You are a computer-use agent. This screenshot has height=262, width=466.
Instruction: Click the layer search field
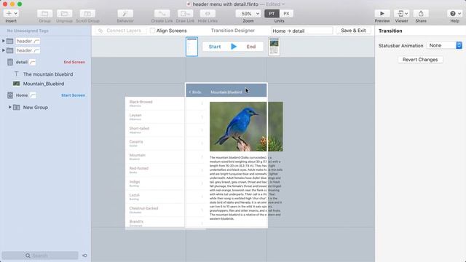[40, 255]
